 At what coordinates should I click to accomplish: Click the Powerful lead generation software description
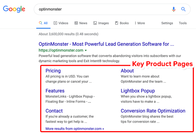[110, 58]
